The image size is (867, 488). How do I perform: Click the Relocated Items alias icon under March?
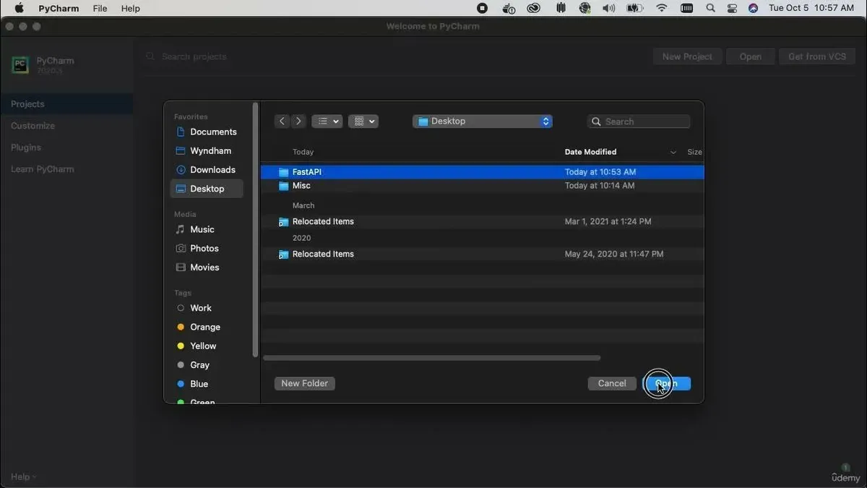click(x=283, y=222)
